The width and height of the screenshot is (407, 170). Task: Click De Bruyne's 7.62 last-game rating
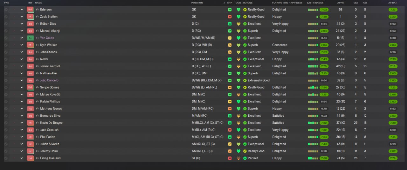[324, 123]
